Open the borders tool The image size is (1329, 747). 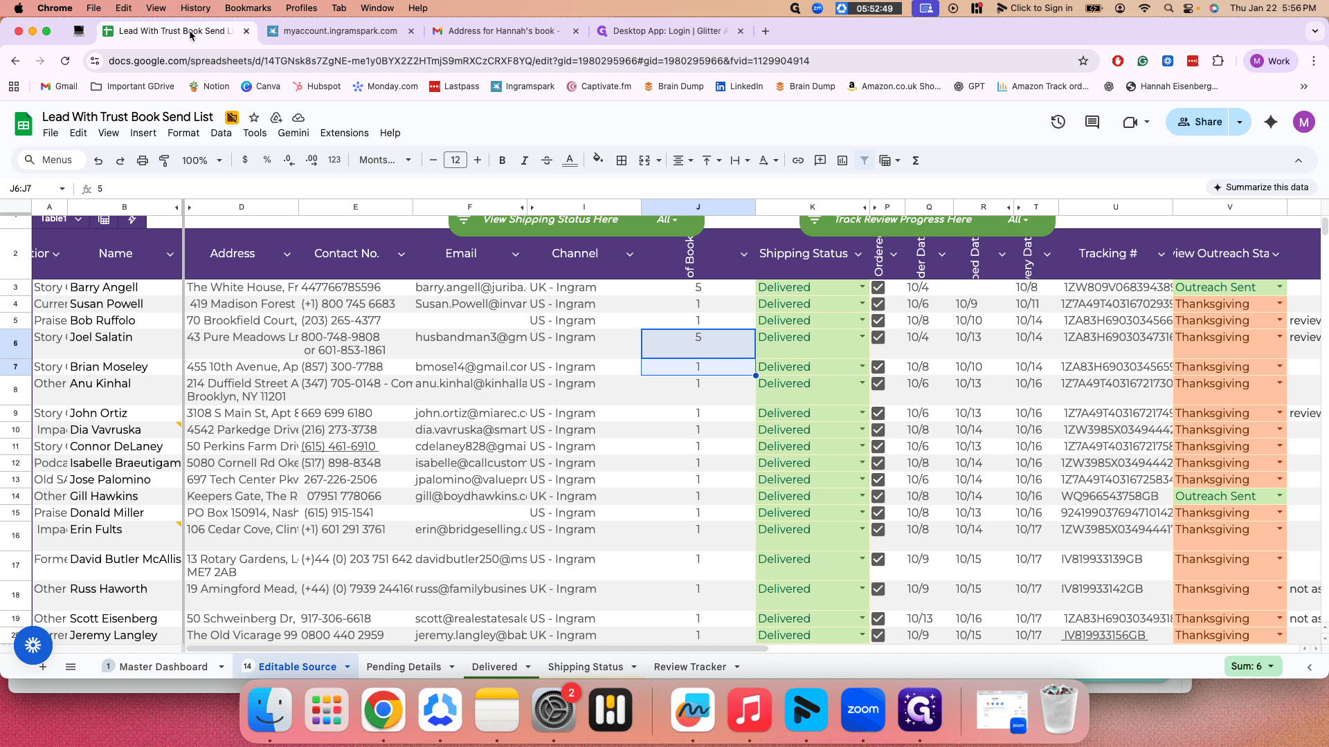pyautogui.click(x=622, y=160)
